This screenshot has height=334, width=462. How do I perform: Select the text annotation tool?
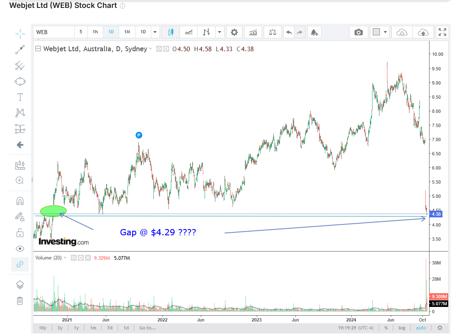point(20,97)
